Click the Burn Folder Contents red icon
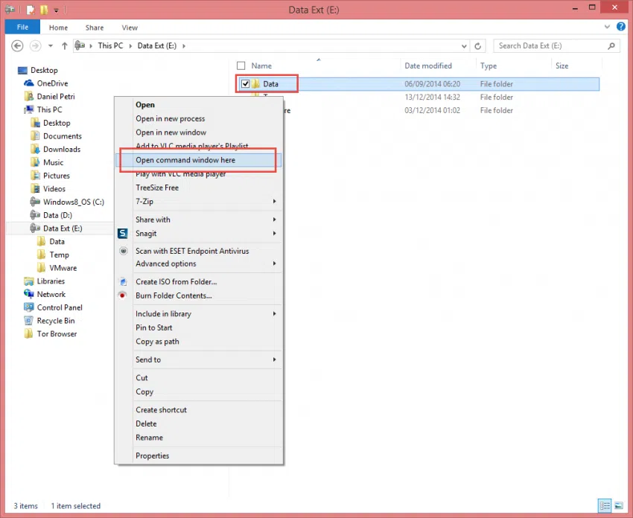The width and height of the screenshot is (633, 518). click(x=123, y=295)
